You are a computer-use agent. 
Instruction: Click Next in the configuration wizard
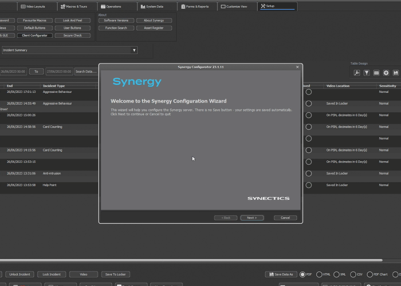[x=252, y=218]
